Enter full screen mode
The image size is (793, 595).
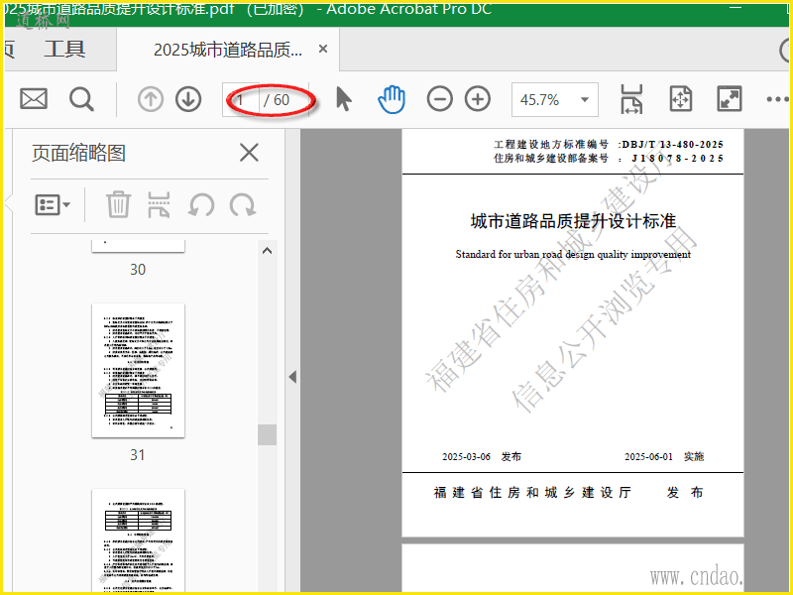coord(730,98)
